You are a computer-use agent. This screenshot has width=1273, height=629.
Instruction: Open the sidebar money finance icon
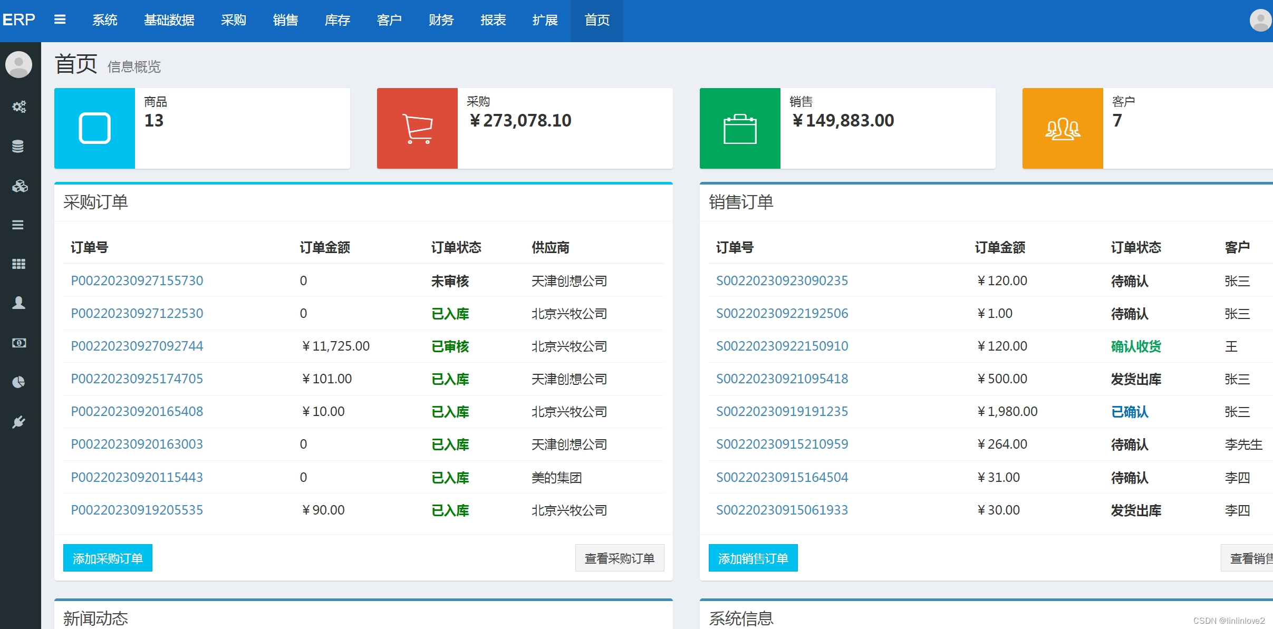click(19, 343)
